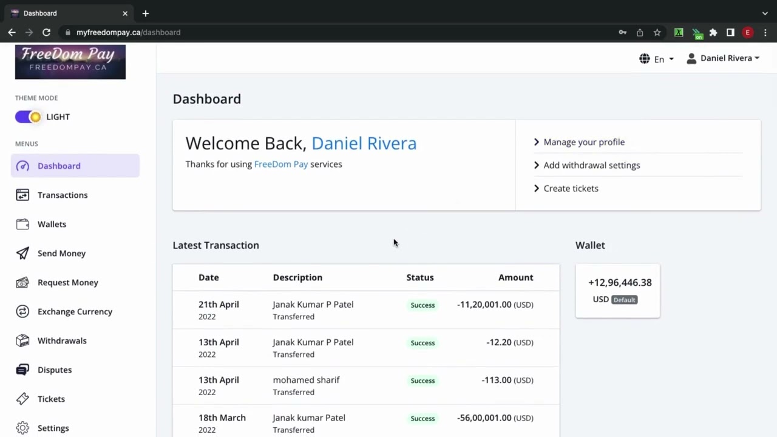Click the USD wallet balance card
The width and height of the screenshot is (777, 437).
click(x=617, y=291)
